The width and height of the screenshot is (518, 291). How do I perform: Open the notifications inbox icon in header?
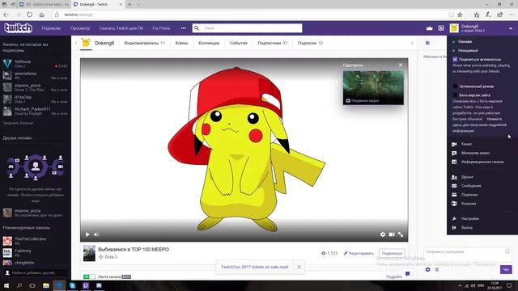[441, 28]
